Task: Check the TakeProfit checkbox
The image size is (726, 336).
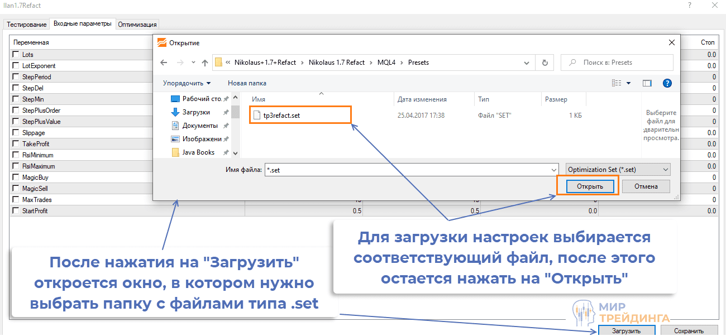Action: coord(16,144)
